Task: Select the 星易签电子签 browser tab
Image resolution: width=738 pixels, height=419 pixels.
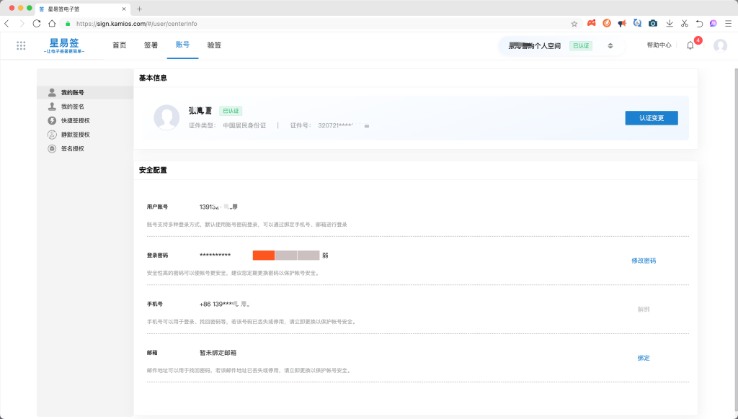Action: pos(83,9)
